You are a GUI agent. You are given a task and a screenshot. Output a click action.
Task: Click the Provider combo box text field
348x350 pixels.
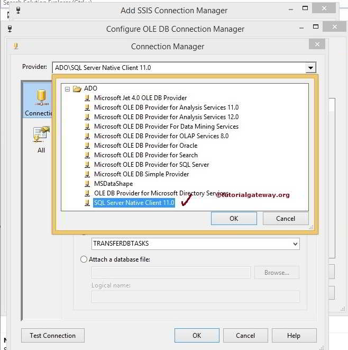tap(179, 68)
